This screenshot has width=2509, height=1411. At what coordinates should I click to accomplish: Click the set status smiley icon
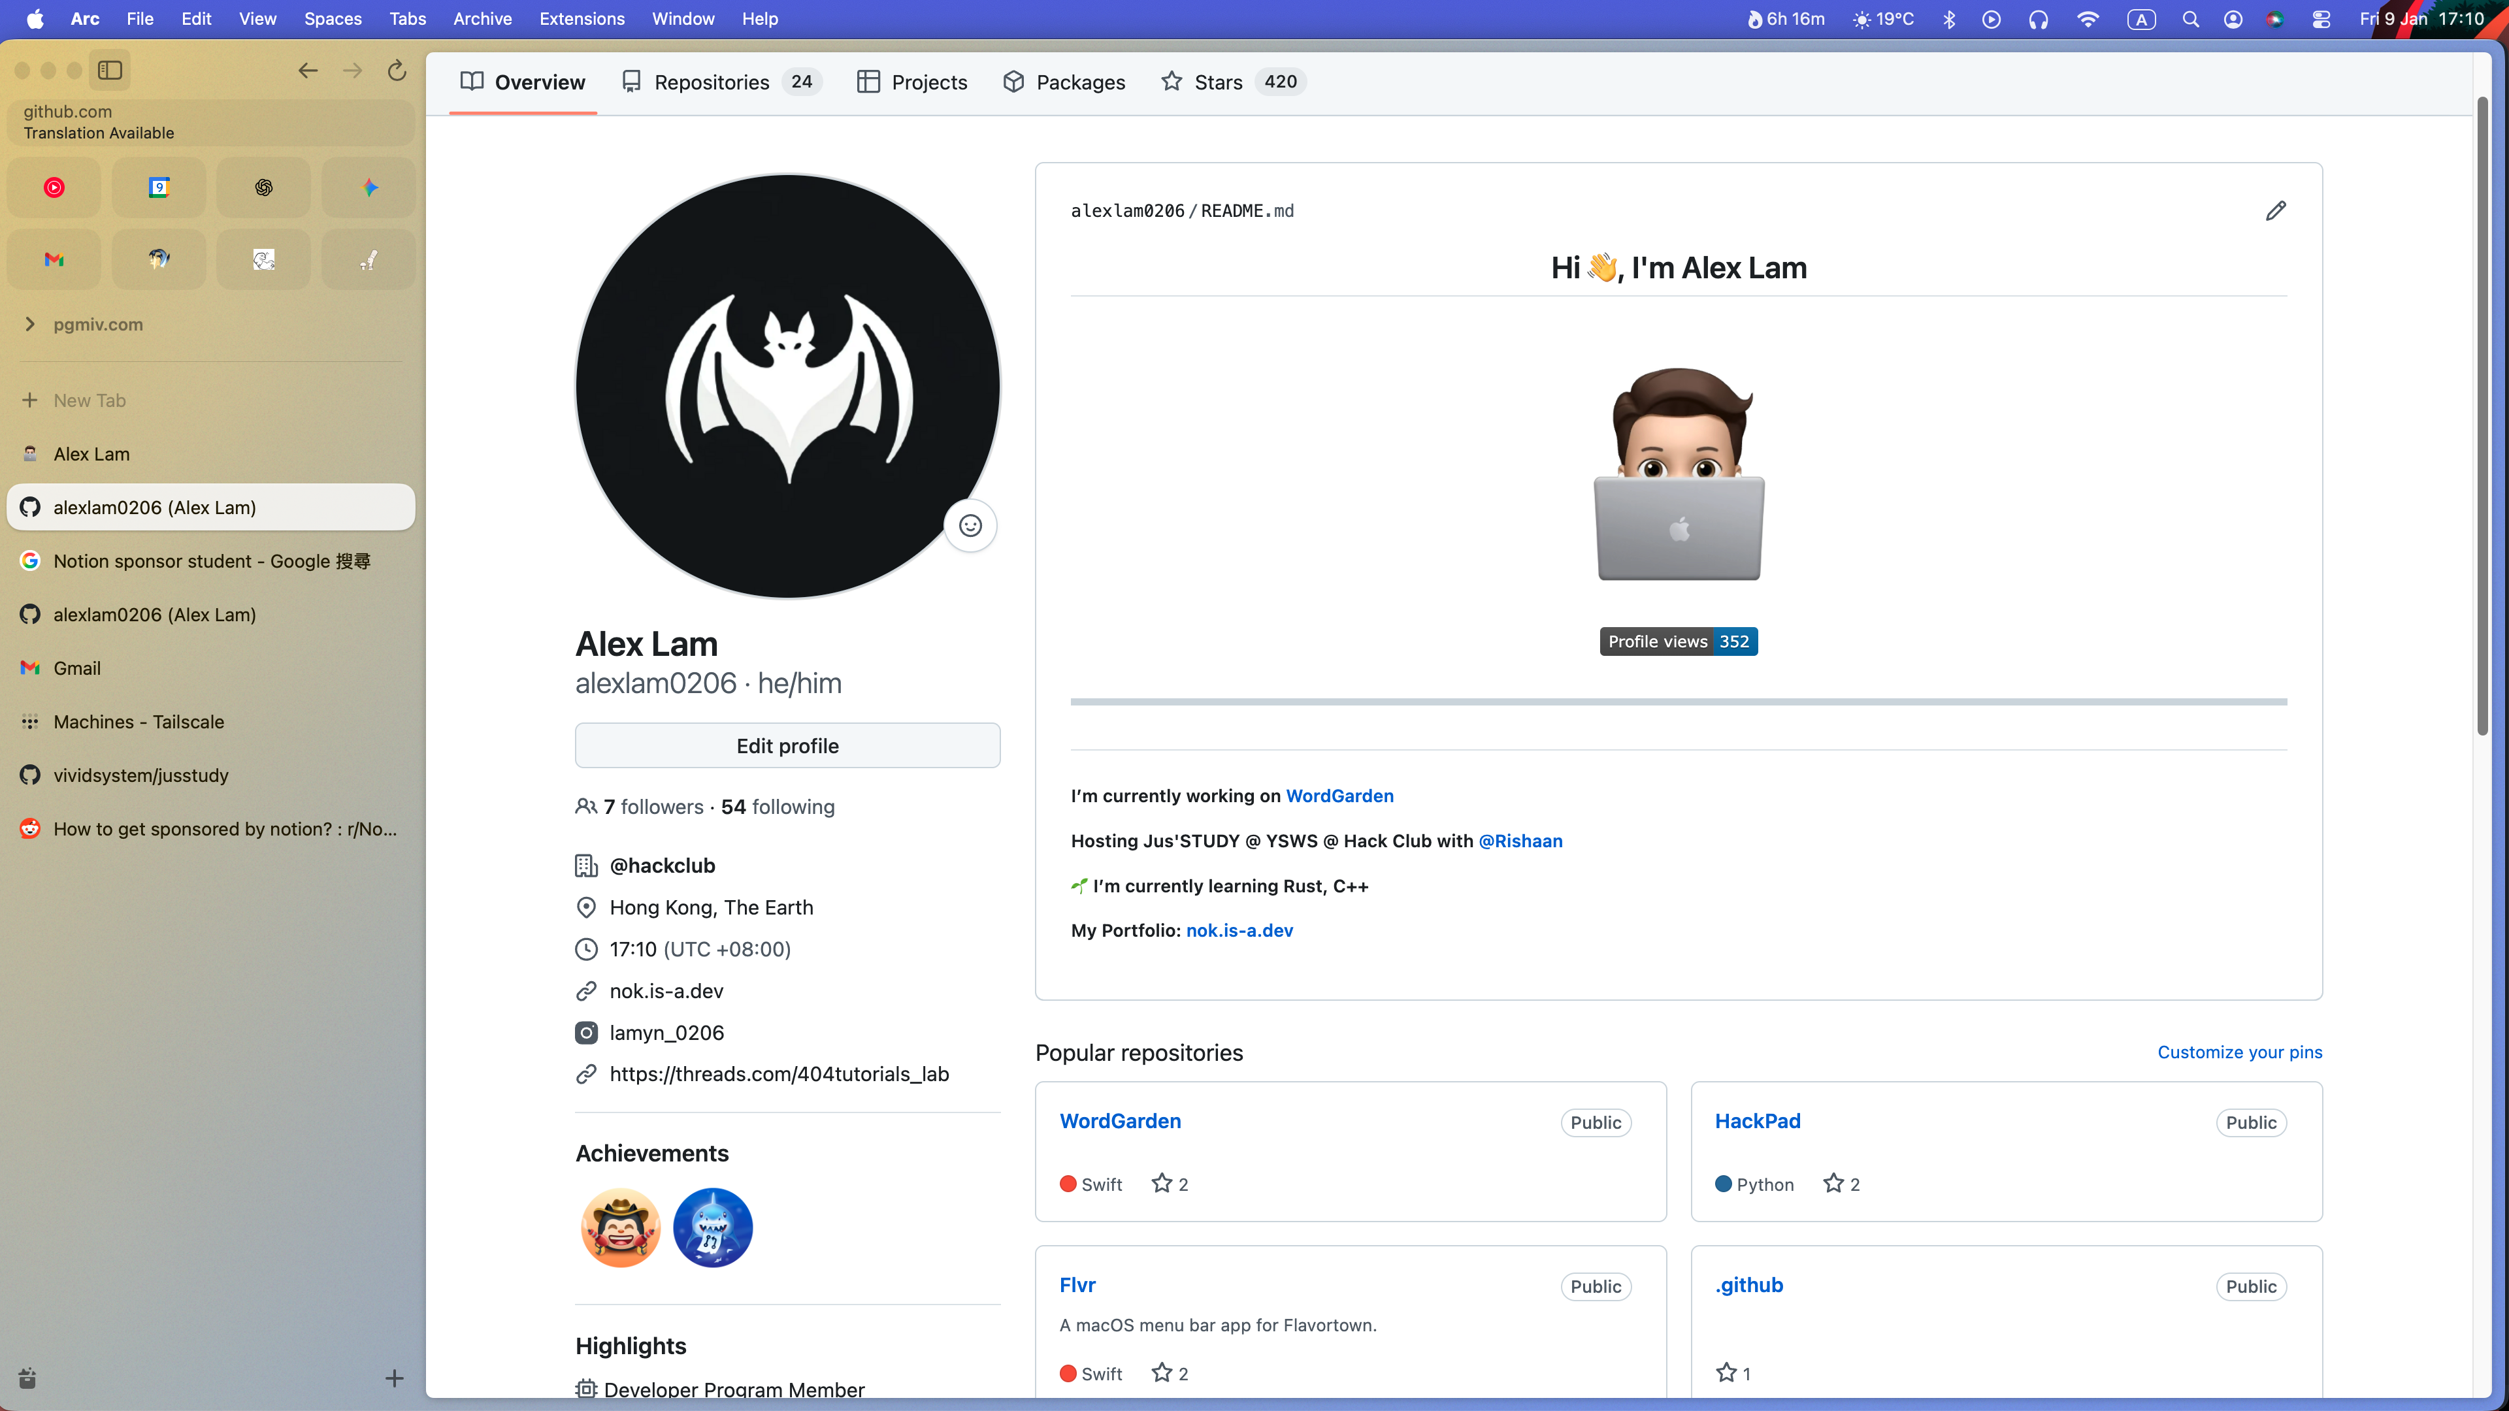tap(970, 526)
